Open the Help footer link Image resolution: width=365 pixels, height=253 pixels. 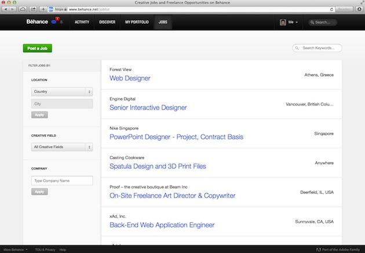[63, 250]
